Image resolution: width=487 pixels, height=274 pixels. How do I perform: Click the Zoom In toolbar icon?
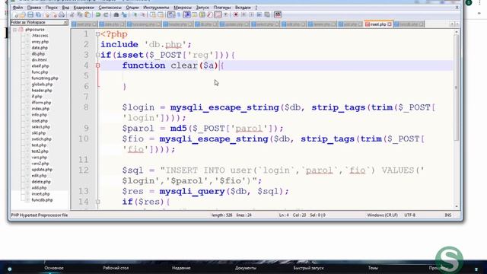coord(135,14)
